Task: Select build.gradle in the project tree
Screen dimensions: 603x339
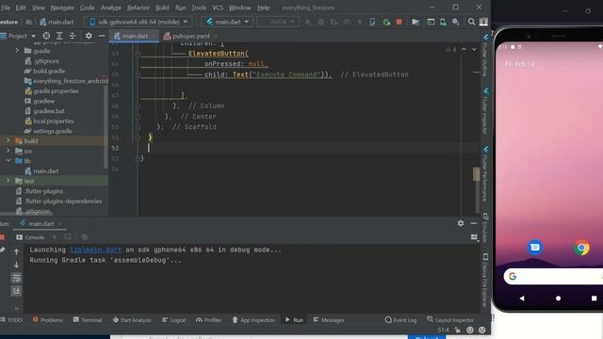Action: [49, 71]
